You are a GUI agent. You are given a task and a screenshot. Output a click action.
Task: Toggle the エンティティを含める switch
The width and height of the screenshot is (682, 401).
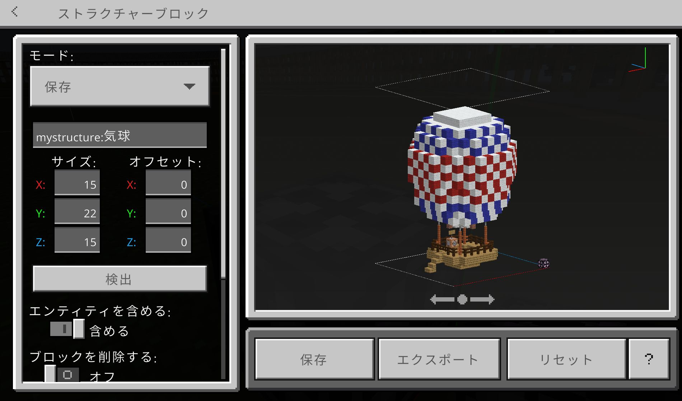(67, 329)
